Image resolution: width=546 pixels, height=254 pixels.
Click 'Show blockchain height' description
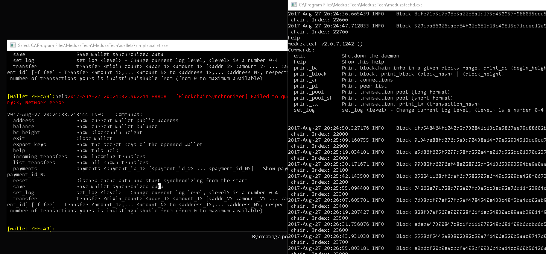[109, 133]
